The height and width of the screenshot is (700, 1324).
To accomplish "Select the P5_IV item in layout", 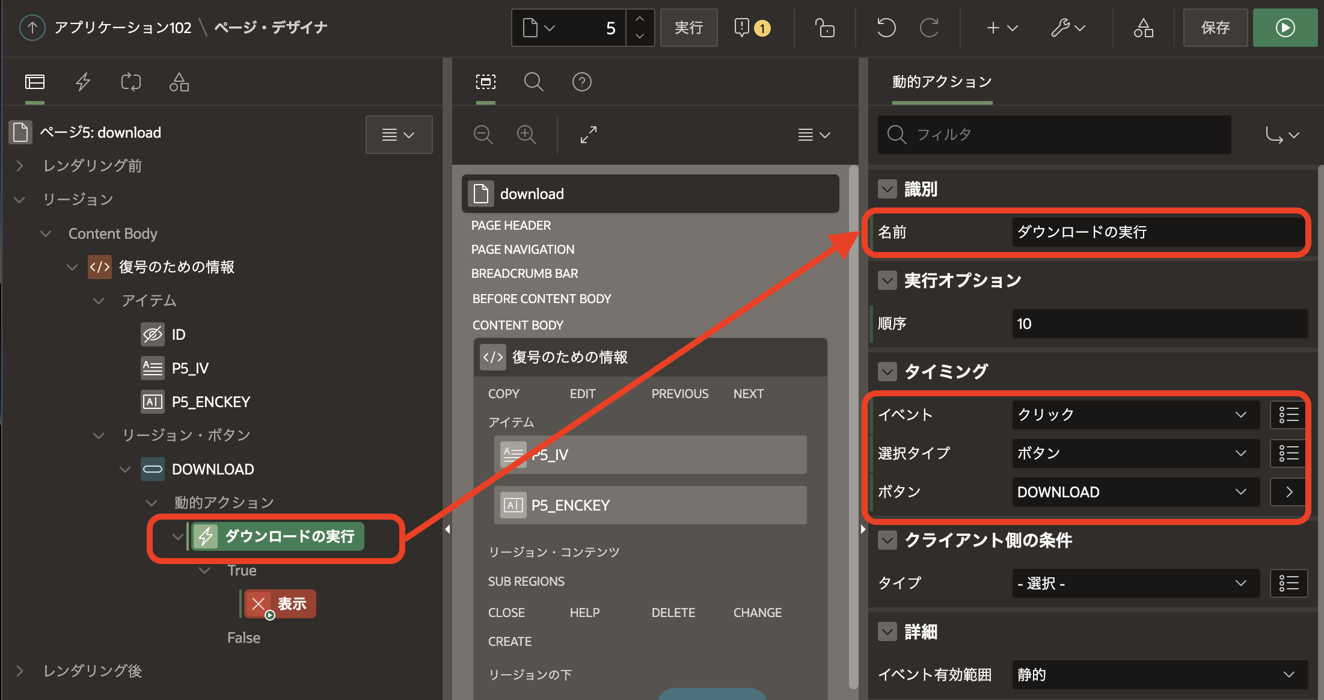I will pyautogui.click(x=650, y=455).
